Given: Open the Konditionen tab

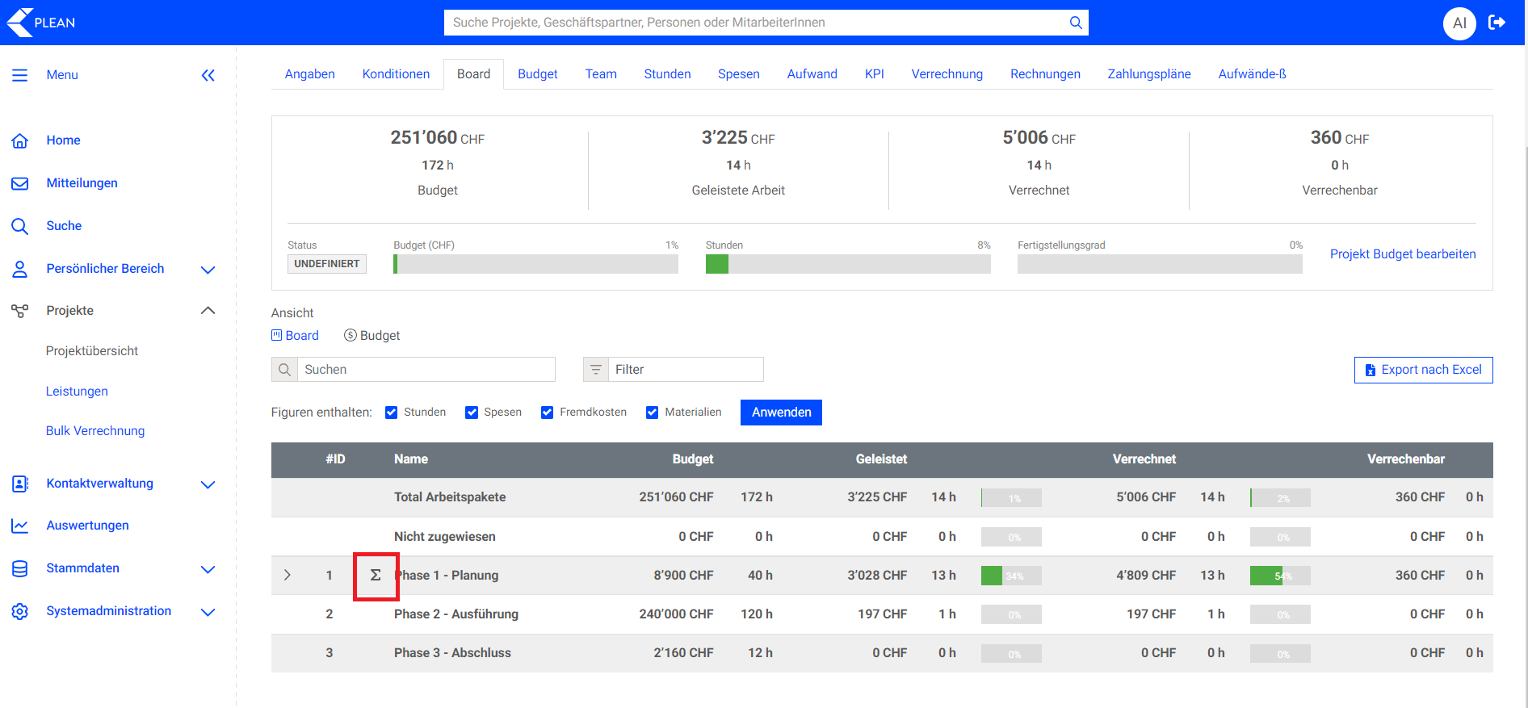Looking at the screenshot, I should (396, 74).
